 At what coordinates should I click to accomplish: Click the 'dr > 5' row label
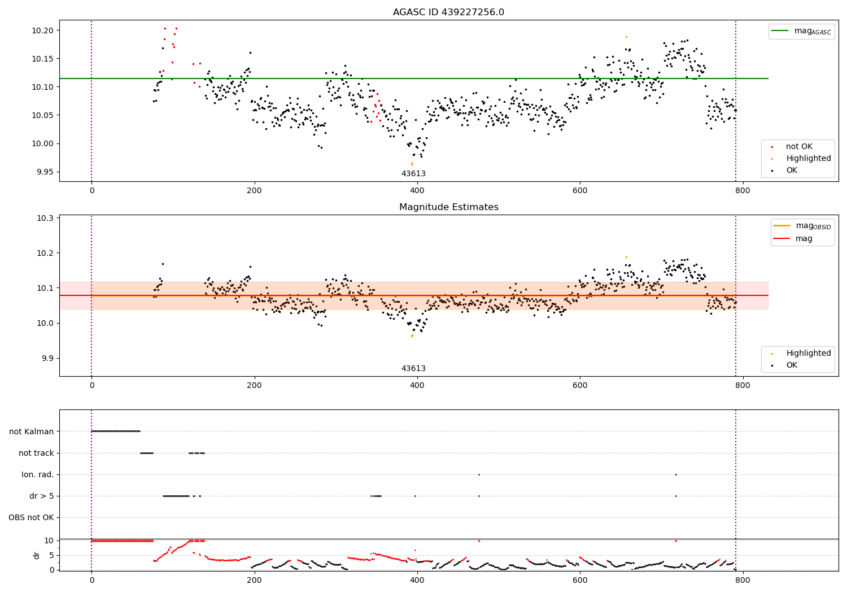coord(42,496)
